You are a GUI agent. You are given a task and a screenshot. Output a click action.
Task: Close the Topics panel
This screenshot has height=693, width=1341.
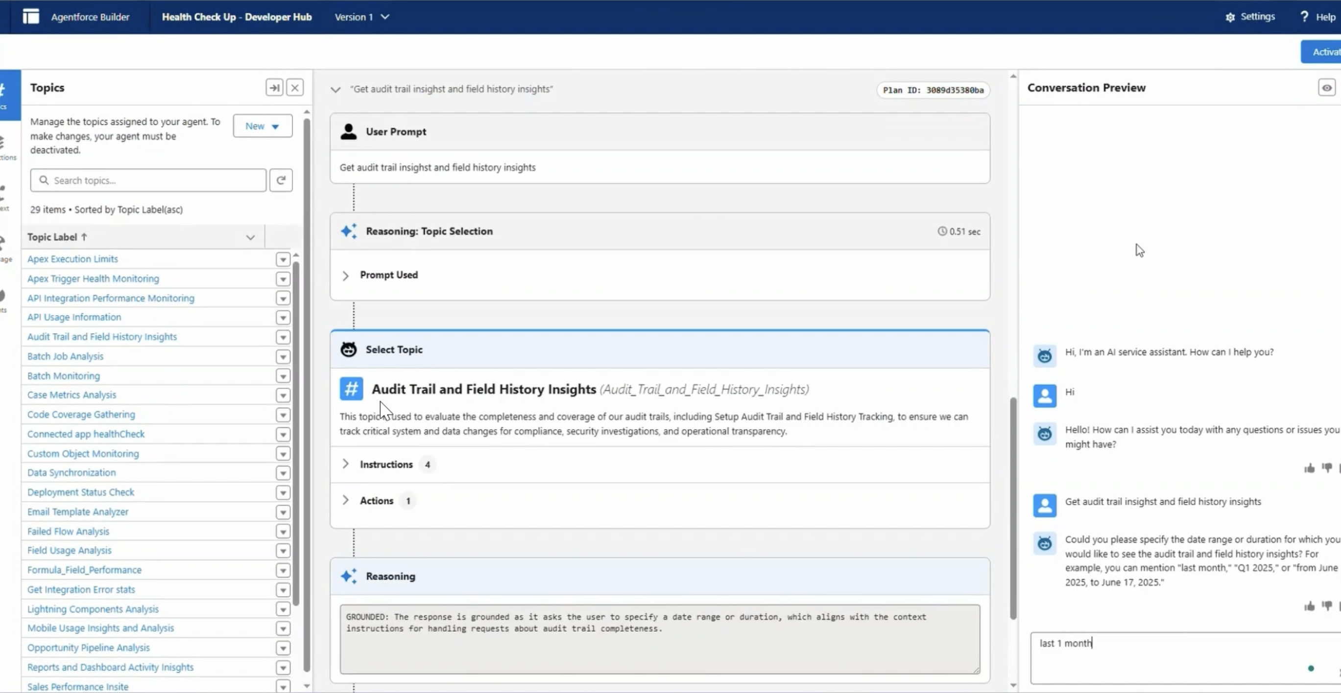point(295,88)
